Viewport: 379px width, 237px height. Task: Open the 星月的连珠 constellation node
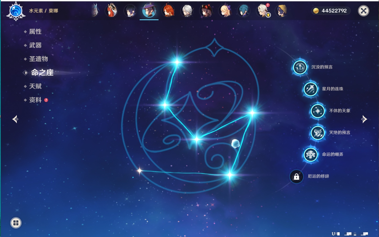[x=311, y=89]
